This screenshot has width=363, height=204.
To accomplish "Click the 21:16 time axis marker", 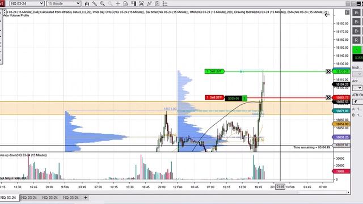I will (x=280, y=187).
